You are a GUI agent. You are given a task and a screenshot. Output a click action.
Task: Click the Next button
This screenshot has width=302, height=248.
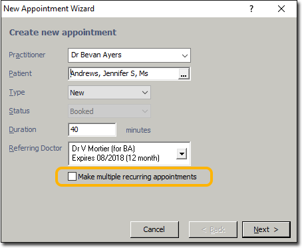click(266, 229)
